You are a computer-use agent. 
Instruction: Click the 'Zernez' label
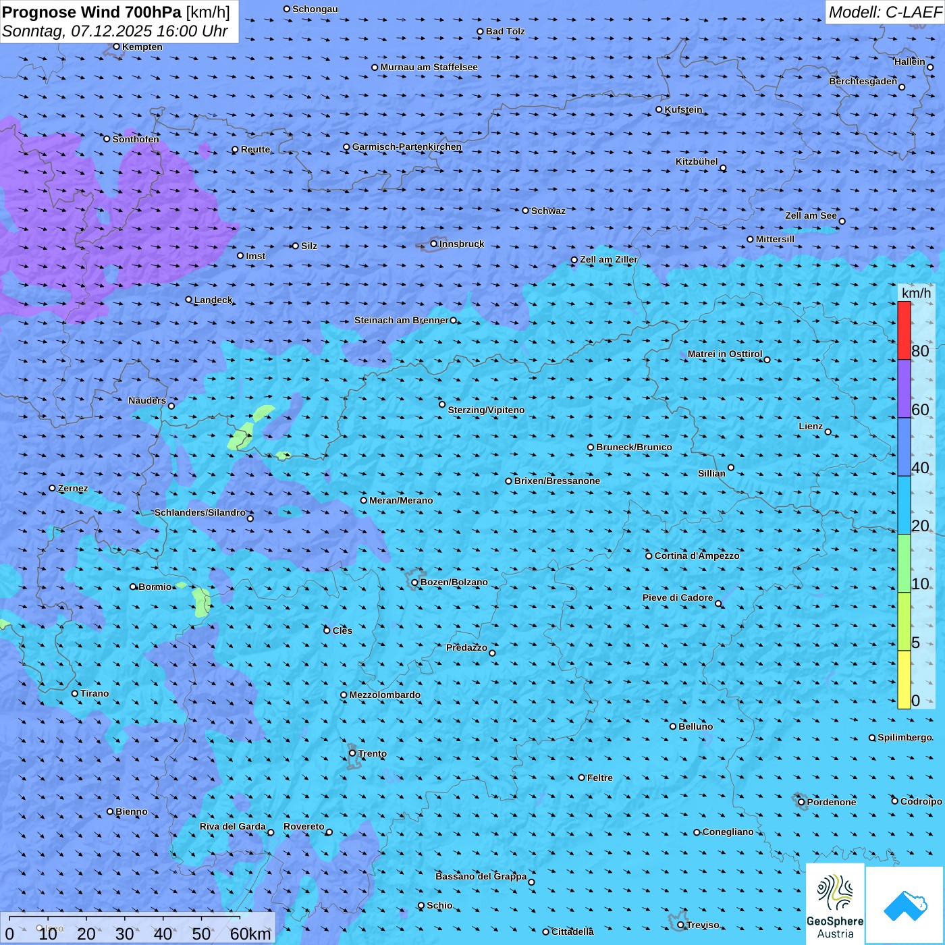73,488
